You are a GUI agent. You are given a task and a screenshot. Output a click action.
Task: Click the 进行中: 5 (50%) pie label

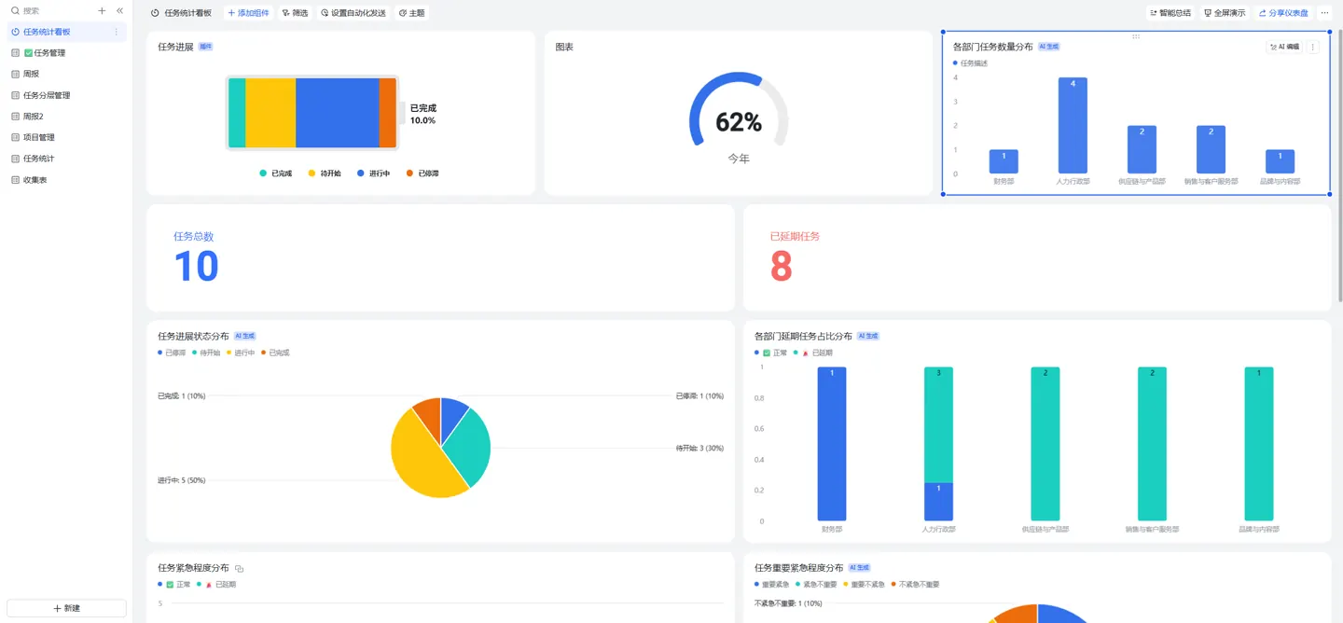coord(182,480)
